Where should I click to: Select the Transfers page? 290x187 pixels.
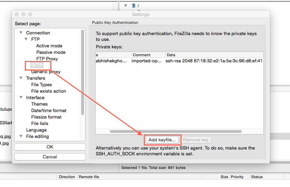click(x=35, y=78)
